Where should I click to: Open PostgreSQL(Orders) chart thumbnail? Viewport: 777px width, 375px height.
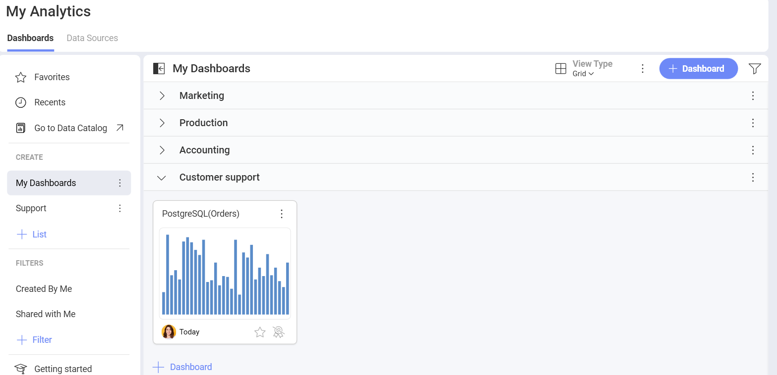click(x=225, y=274)
